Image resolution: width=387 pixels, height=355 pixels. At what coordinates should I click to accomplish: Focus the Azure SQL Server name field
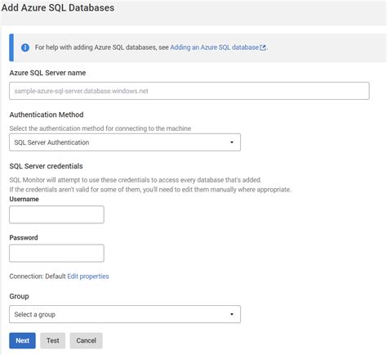189,91
